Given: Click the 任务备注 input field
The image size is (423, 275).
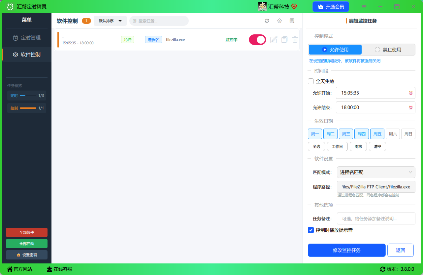Looking at the screenshot, I should [x=376, y=218].
